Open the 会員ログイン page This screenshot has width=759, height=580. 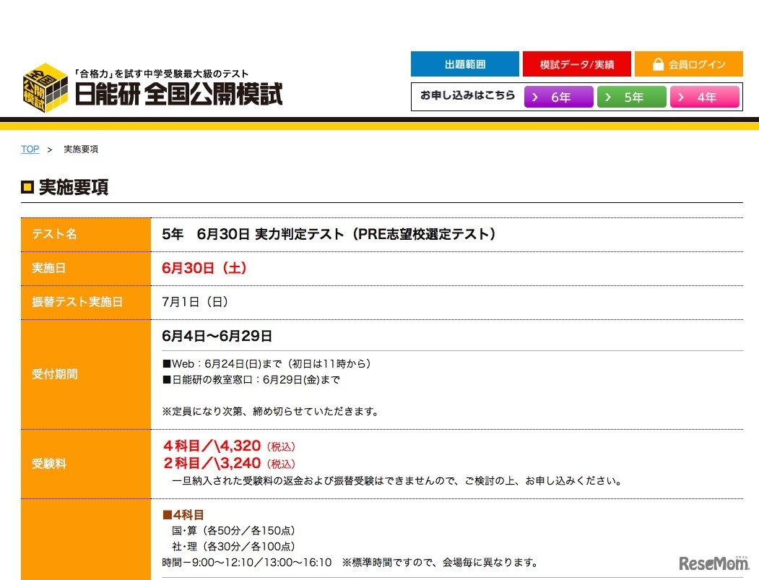click(689, 64)
